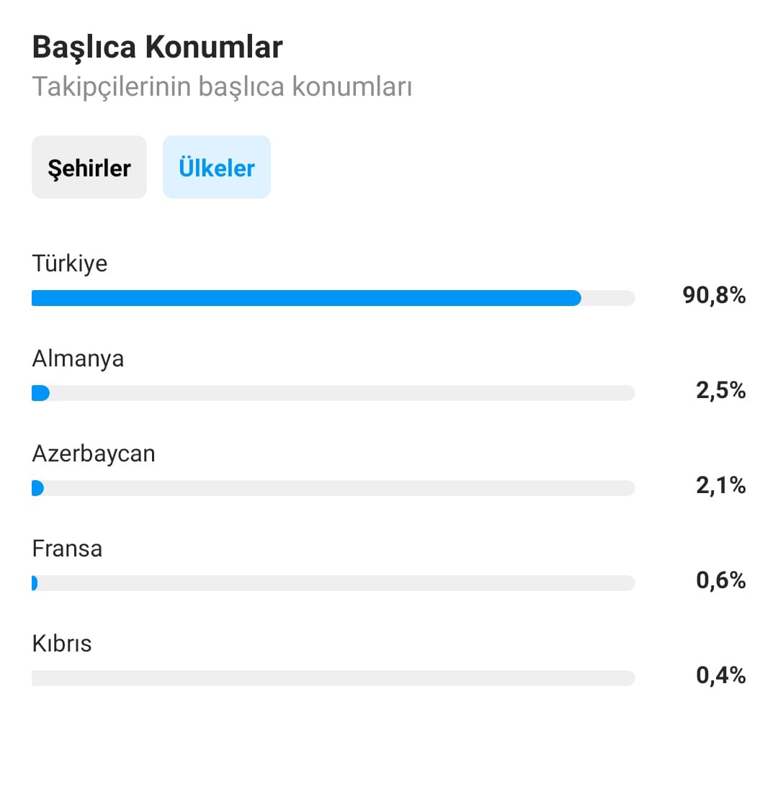
Task: Click the Almanya progress bar
Action: (x=333, y=393)
